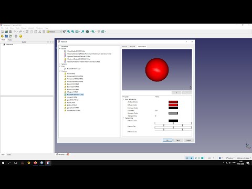Switch to the General tab in Materials dialog
Screen dimensions: 252x189
point(124,47)
